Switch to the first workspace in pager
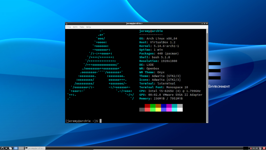The image size is (266, 150). [x=16, y=148]
